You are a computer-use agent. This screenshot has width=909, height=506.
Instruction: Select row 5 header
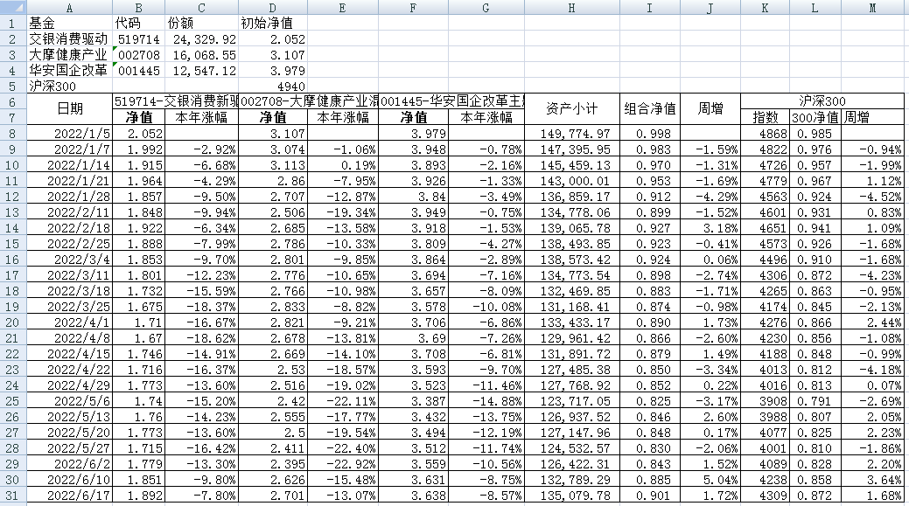click(x=13, y=86)
